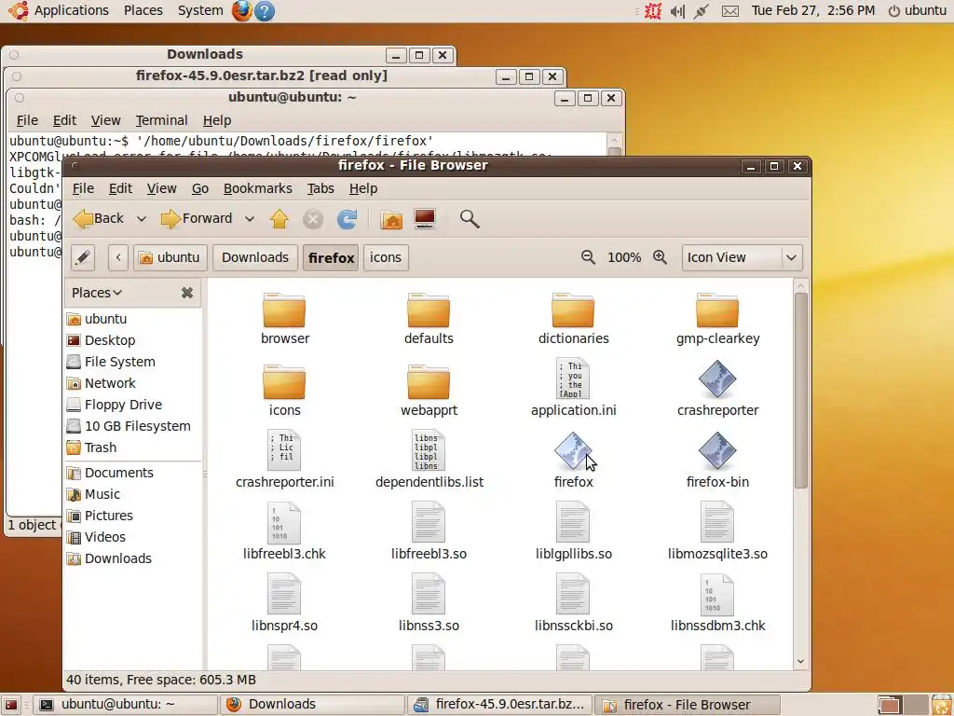Click scroll-down arrow of file list

(x=800, y=661)
